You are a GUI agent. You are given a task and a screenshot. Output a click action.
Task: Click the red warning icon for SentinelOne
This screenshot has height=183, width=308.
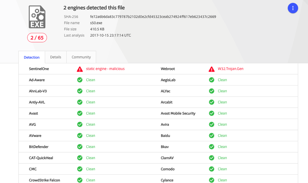[80, 69]
